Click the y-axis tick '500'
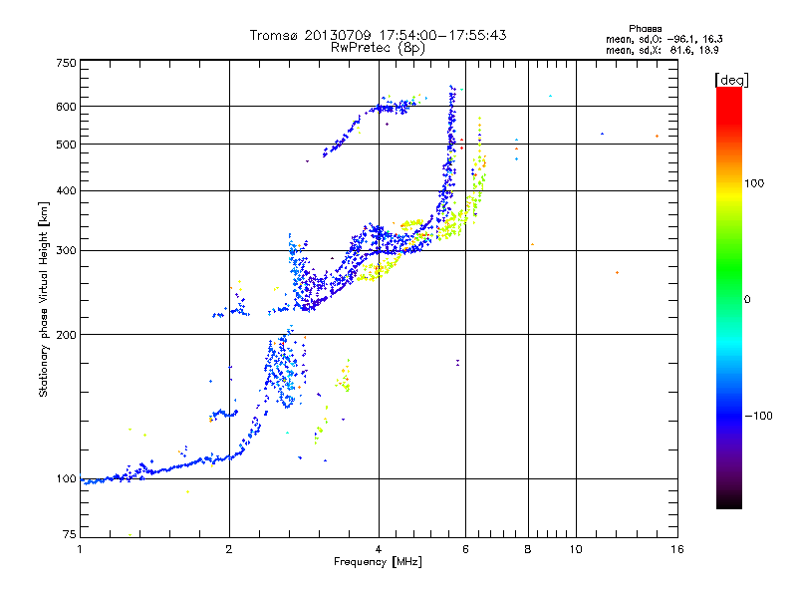 pos(66,145)
